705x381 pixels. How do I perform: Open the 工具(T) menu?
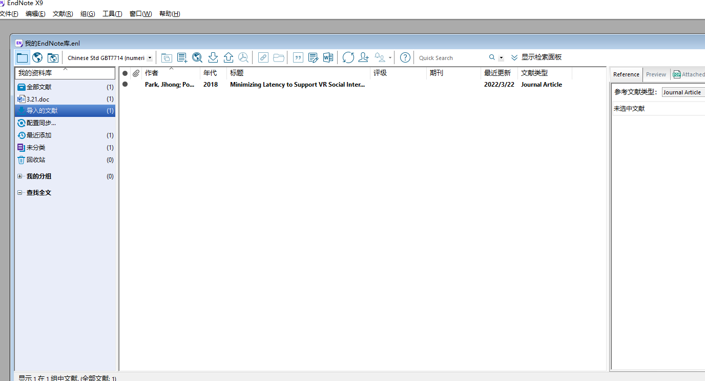click(x=112, y=14)
